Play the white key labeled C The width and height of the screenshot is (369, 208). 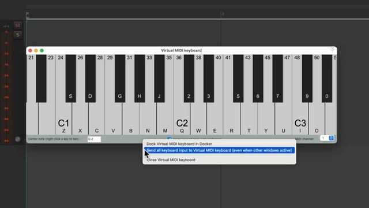(x=97, y=119)
